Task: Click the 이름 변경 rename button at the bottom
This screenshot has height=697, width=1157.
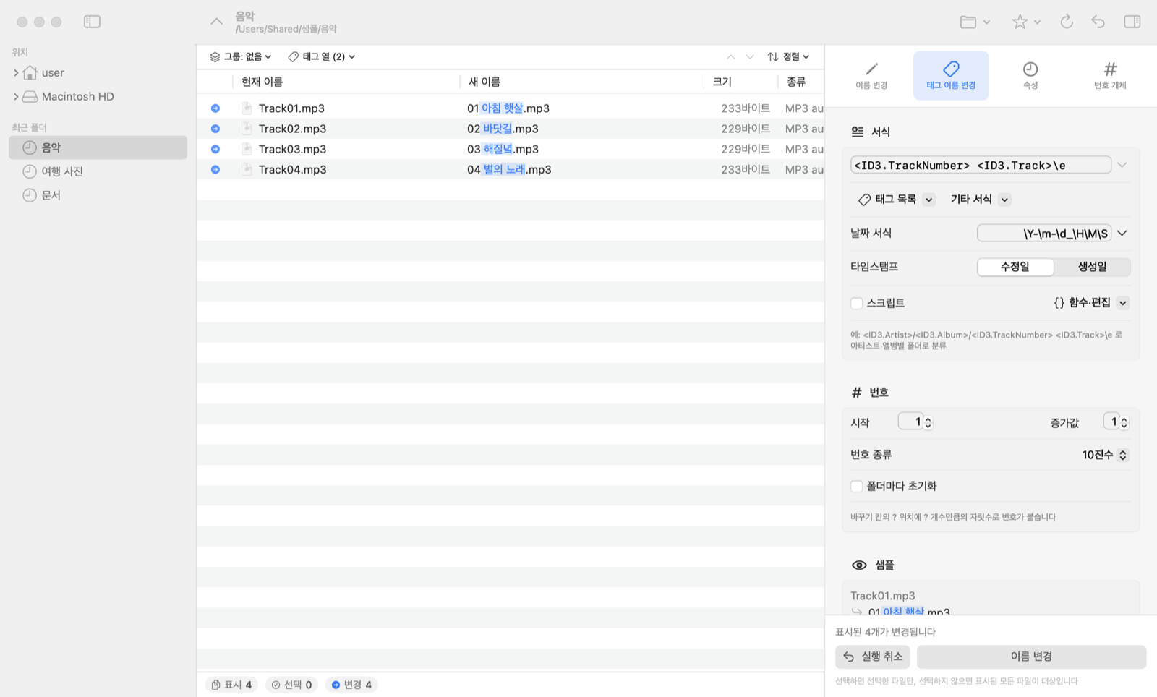Action: (1031, 657)
